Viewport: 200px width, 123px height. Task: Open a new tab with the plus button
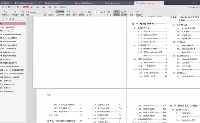[167, 3]
